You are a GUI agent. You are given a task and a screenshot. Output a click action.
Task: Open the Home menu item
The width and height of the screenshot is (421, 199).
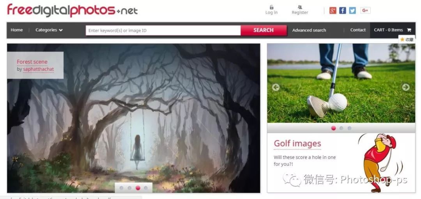pyautogui.click(x=17, y=30)
